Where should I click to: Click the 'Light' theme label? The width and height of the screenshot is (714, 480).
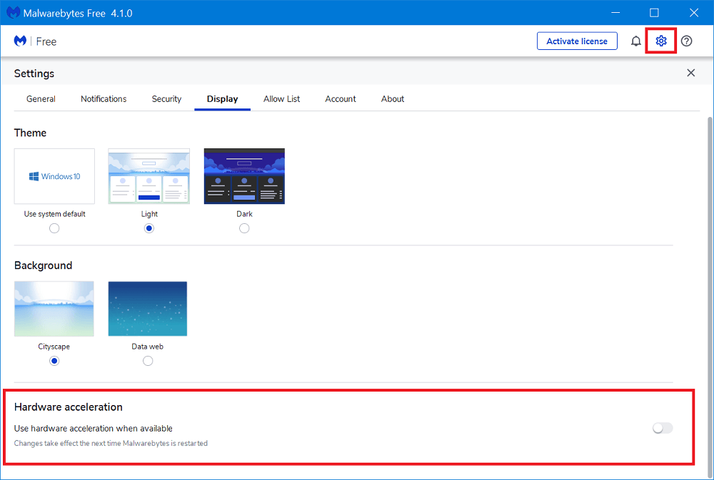click(149, 214)
